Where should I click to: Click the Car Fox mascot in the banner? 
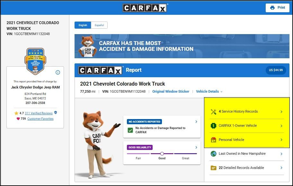point(88,46)
